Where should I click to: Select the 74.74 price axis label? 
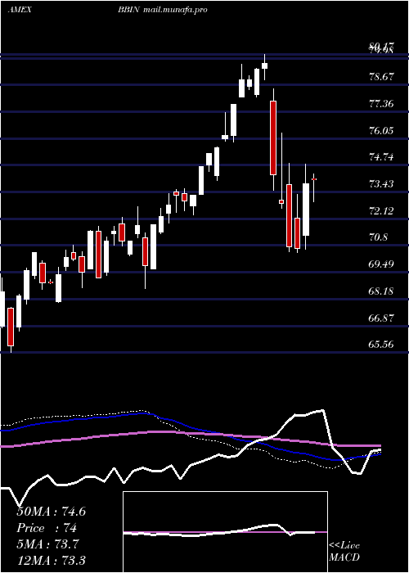point(382,157)
